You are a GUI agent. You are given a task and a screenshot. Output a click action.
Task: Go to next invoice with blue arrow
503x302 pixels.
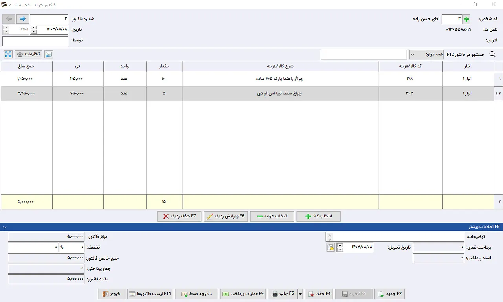click(x=23, y=19)
